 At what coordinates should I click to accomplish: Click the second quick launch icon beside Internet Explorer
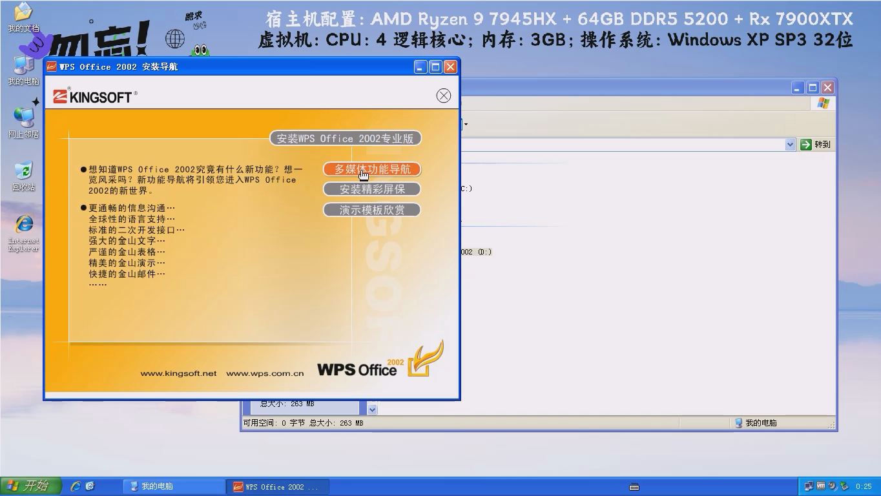[x=90, y=486]
